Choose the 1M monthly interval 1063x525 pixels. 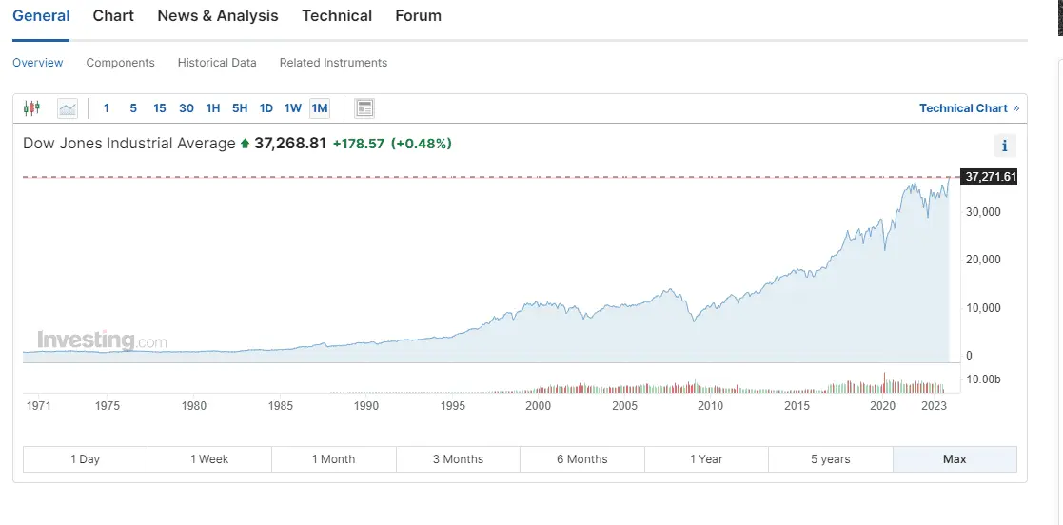point(320,108)
